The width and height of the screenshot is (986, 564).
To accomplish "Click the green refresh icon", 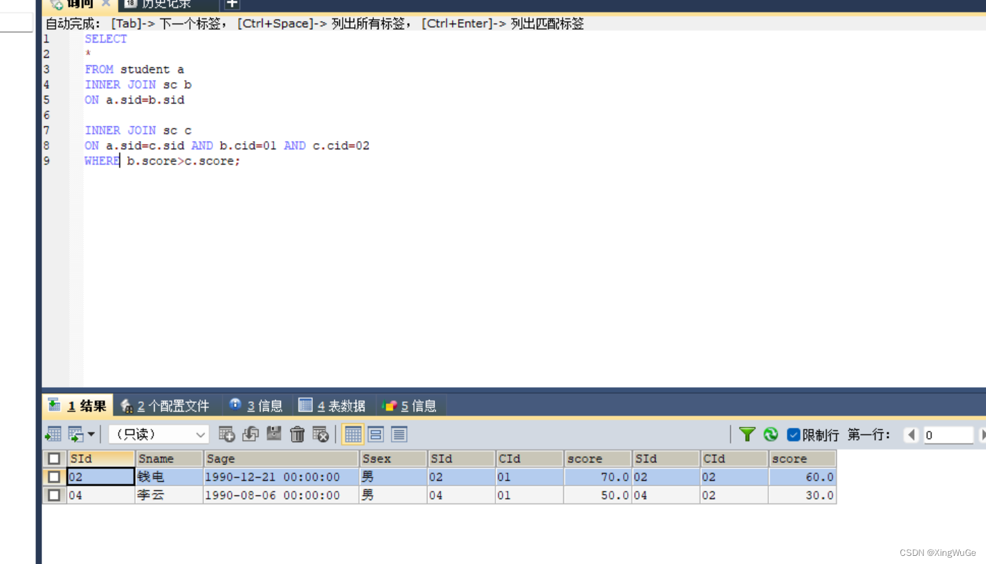I will point(770,435).
